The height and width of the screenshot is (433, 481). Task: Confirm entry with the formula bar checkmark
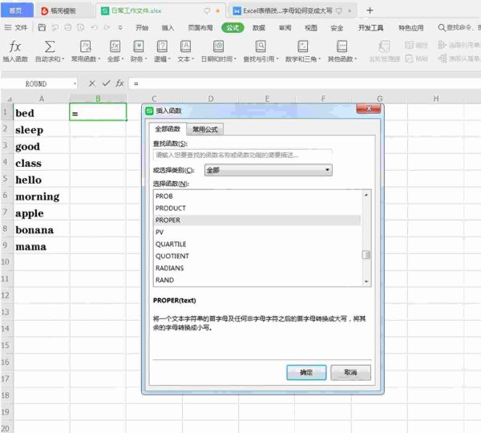point(106,83)
